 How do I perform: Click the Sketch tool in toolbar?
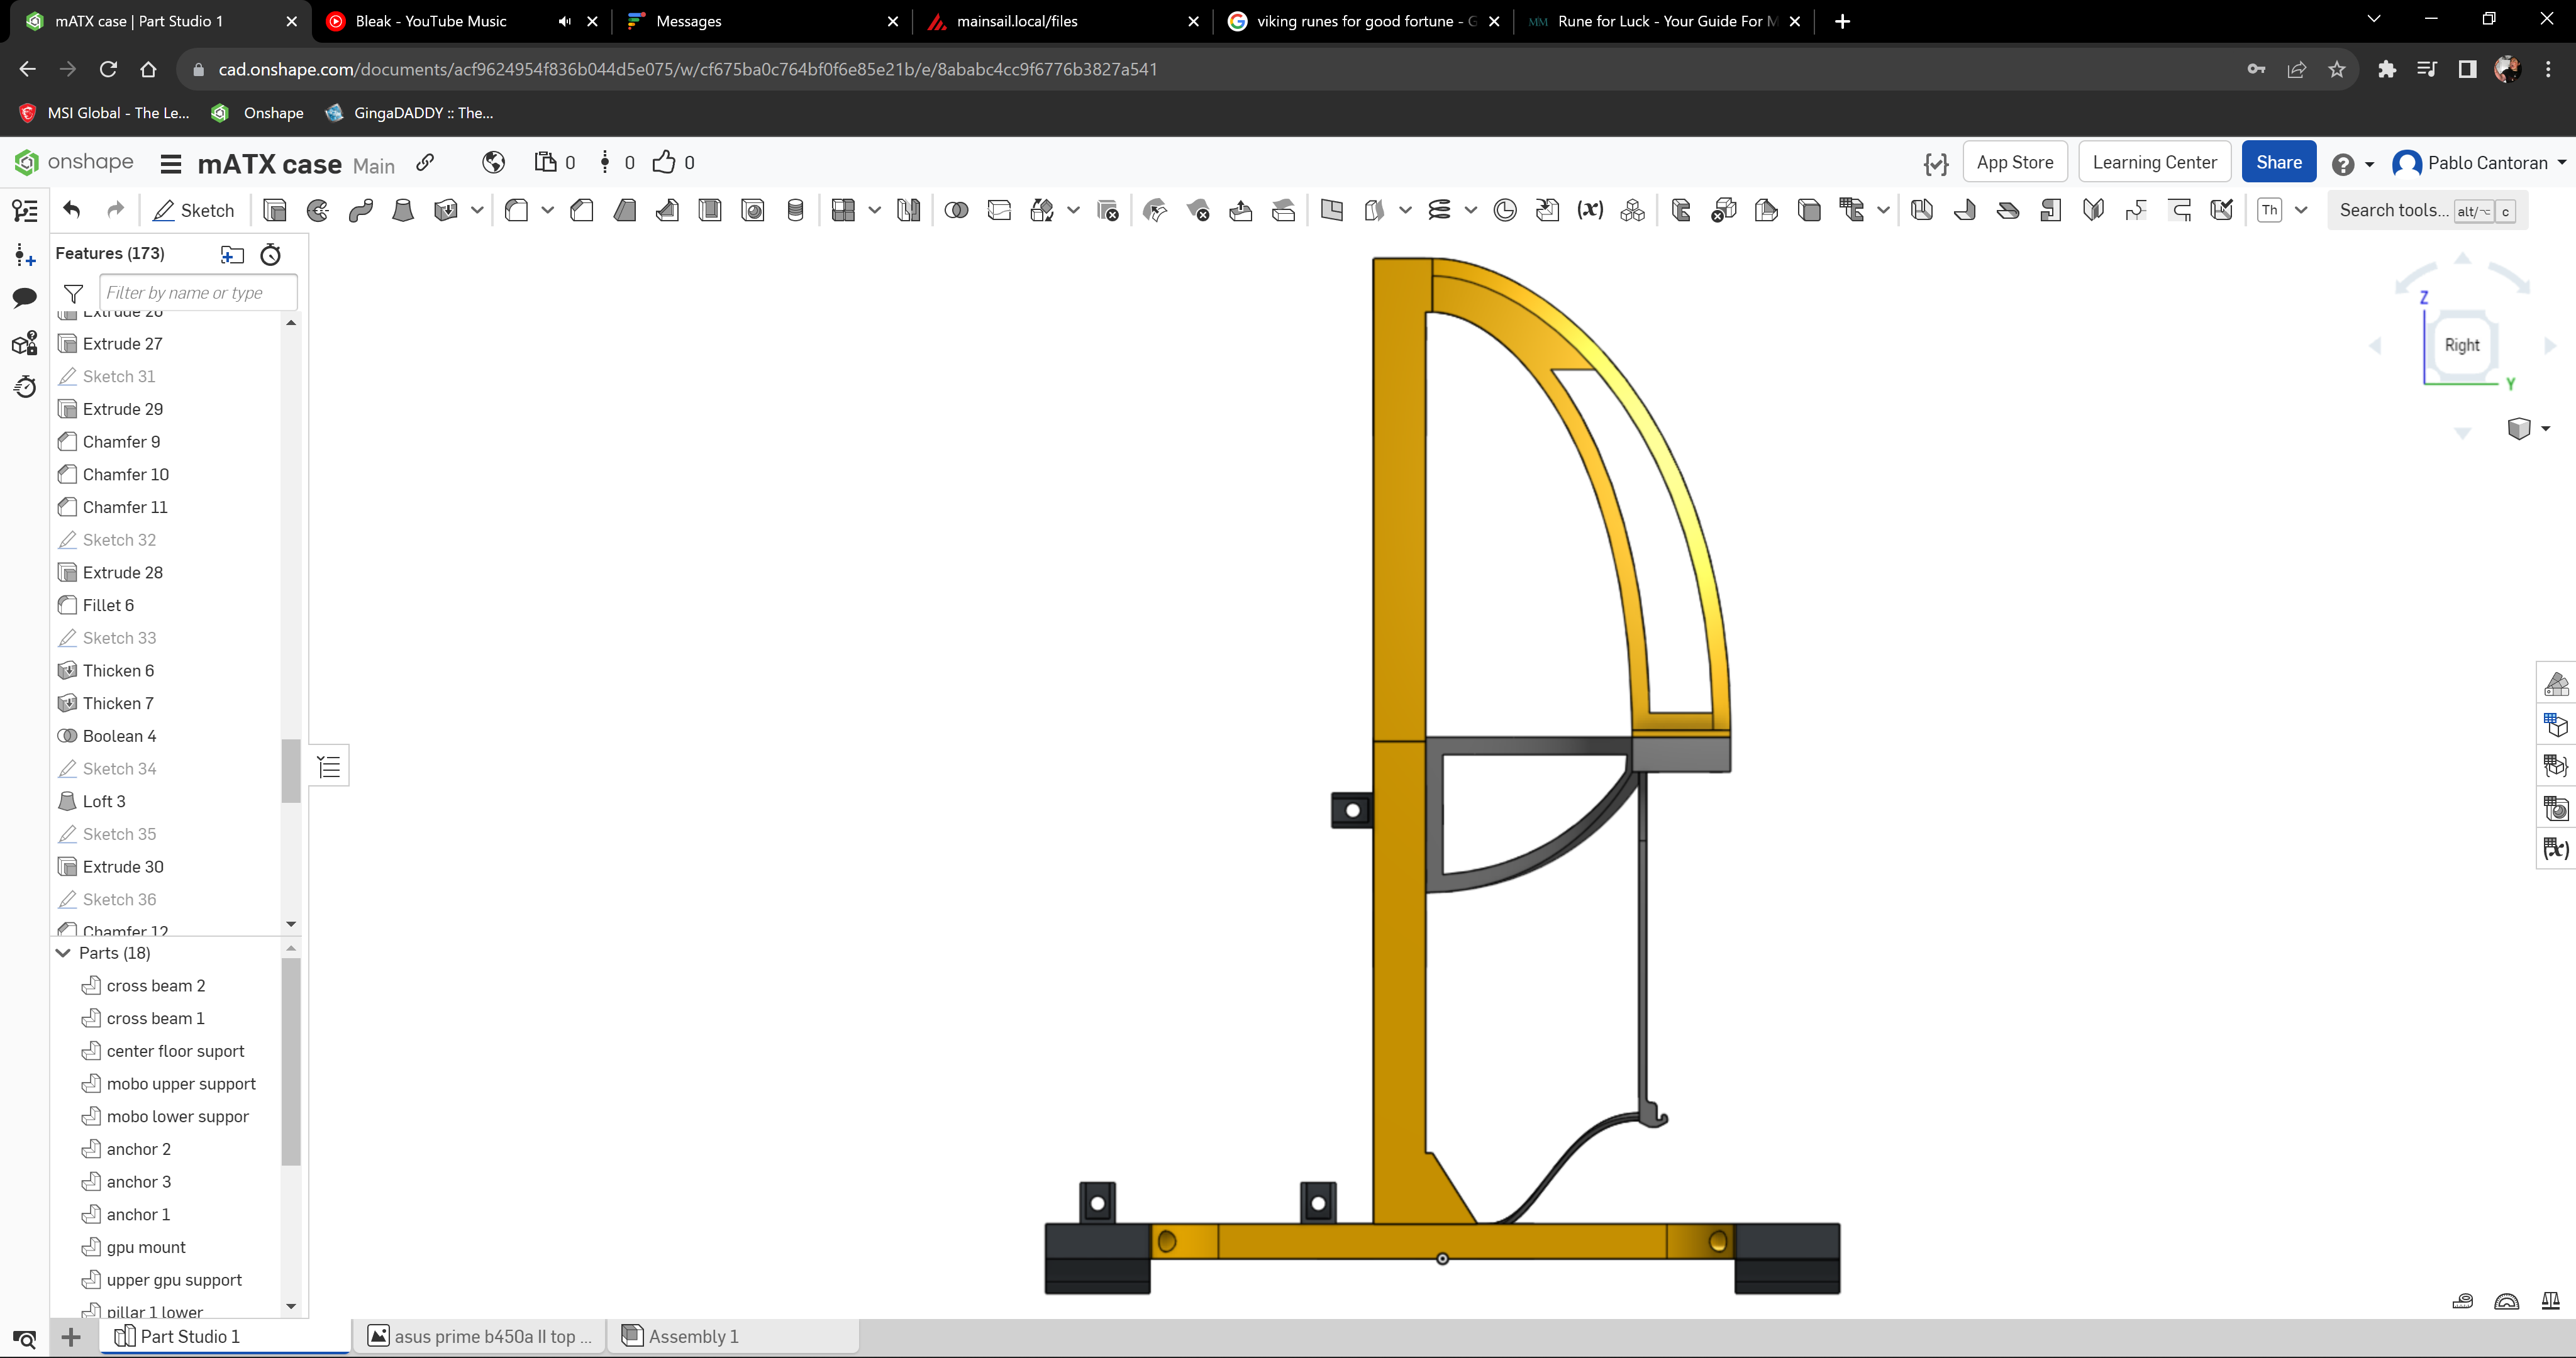[192, 209]
